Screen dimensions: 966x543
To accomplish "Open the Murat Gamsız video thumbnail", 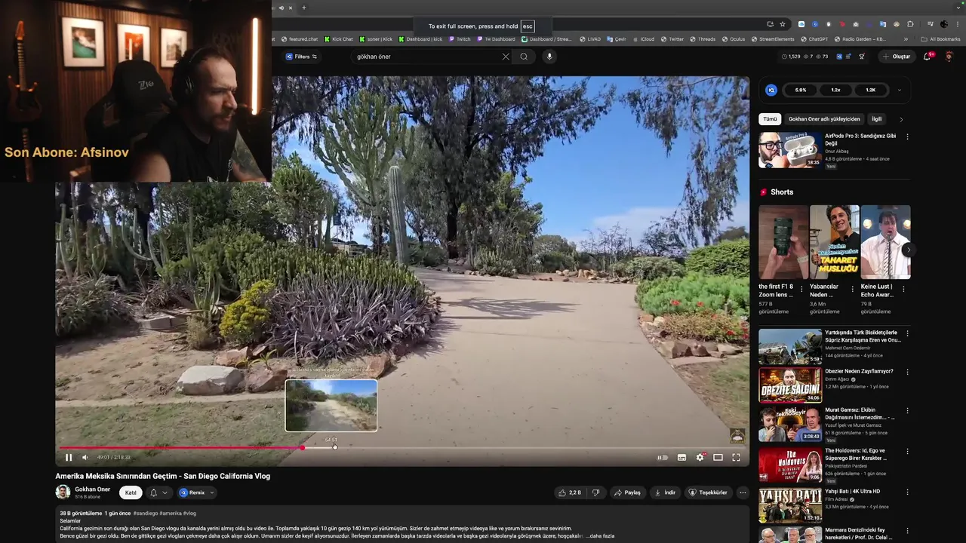I will [x=790, y=425].
